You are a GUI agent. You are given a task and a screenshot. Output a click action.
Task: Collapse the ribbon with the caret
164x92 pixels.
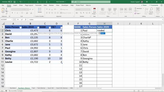(162, 16)
